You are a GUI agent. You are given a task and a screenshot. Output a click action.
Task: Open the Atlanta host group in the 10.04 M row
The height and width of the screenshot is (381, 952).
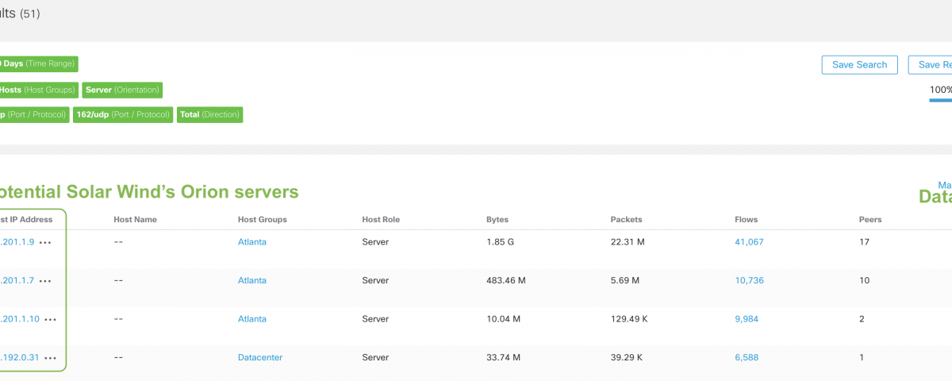click(252, 319)
